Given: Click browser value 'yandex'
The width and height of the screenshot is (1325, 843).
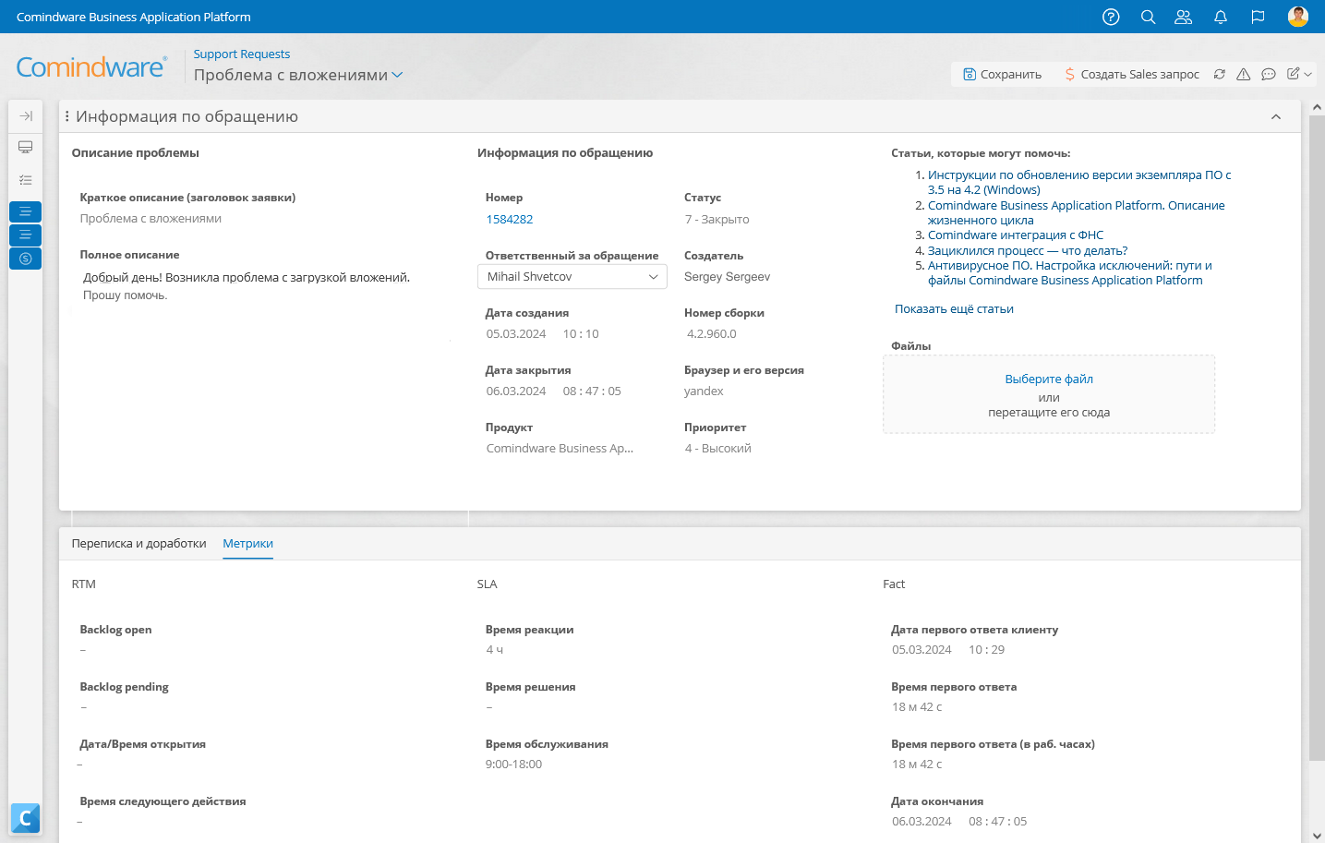Looking at the screenshot, I should [704, 391].
